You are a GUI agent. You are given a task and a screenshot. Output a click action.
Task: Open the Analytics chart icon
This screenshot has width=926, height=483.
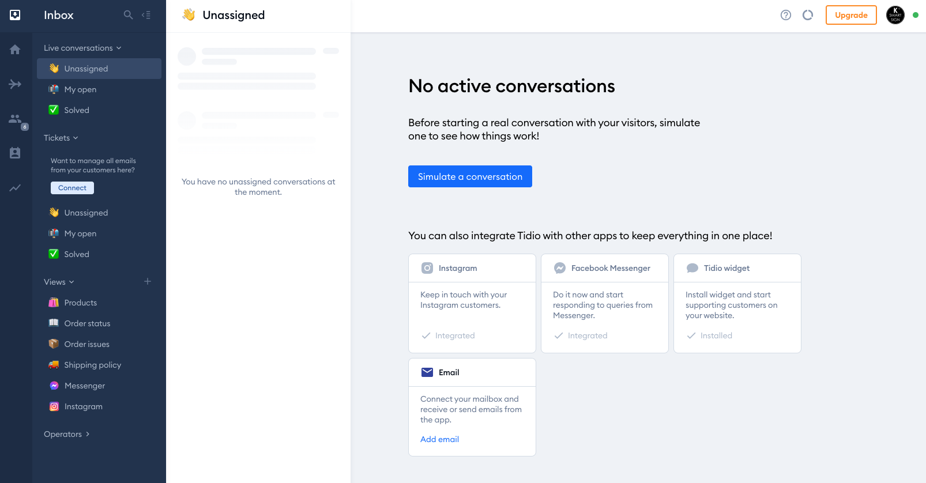(15, 188)
